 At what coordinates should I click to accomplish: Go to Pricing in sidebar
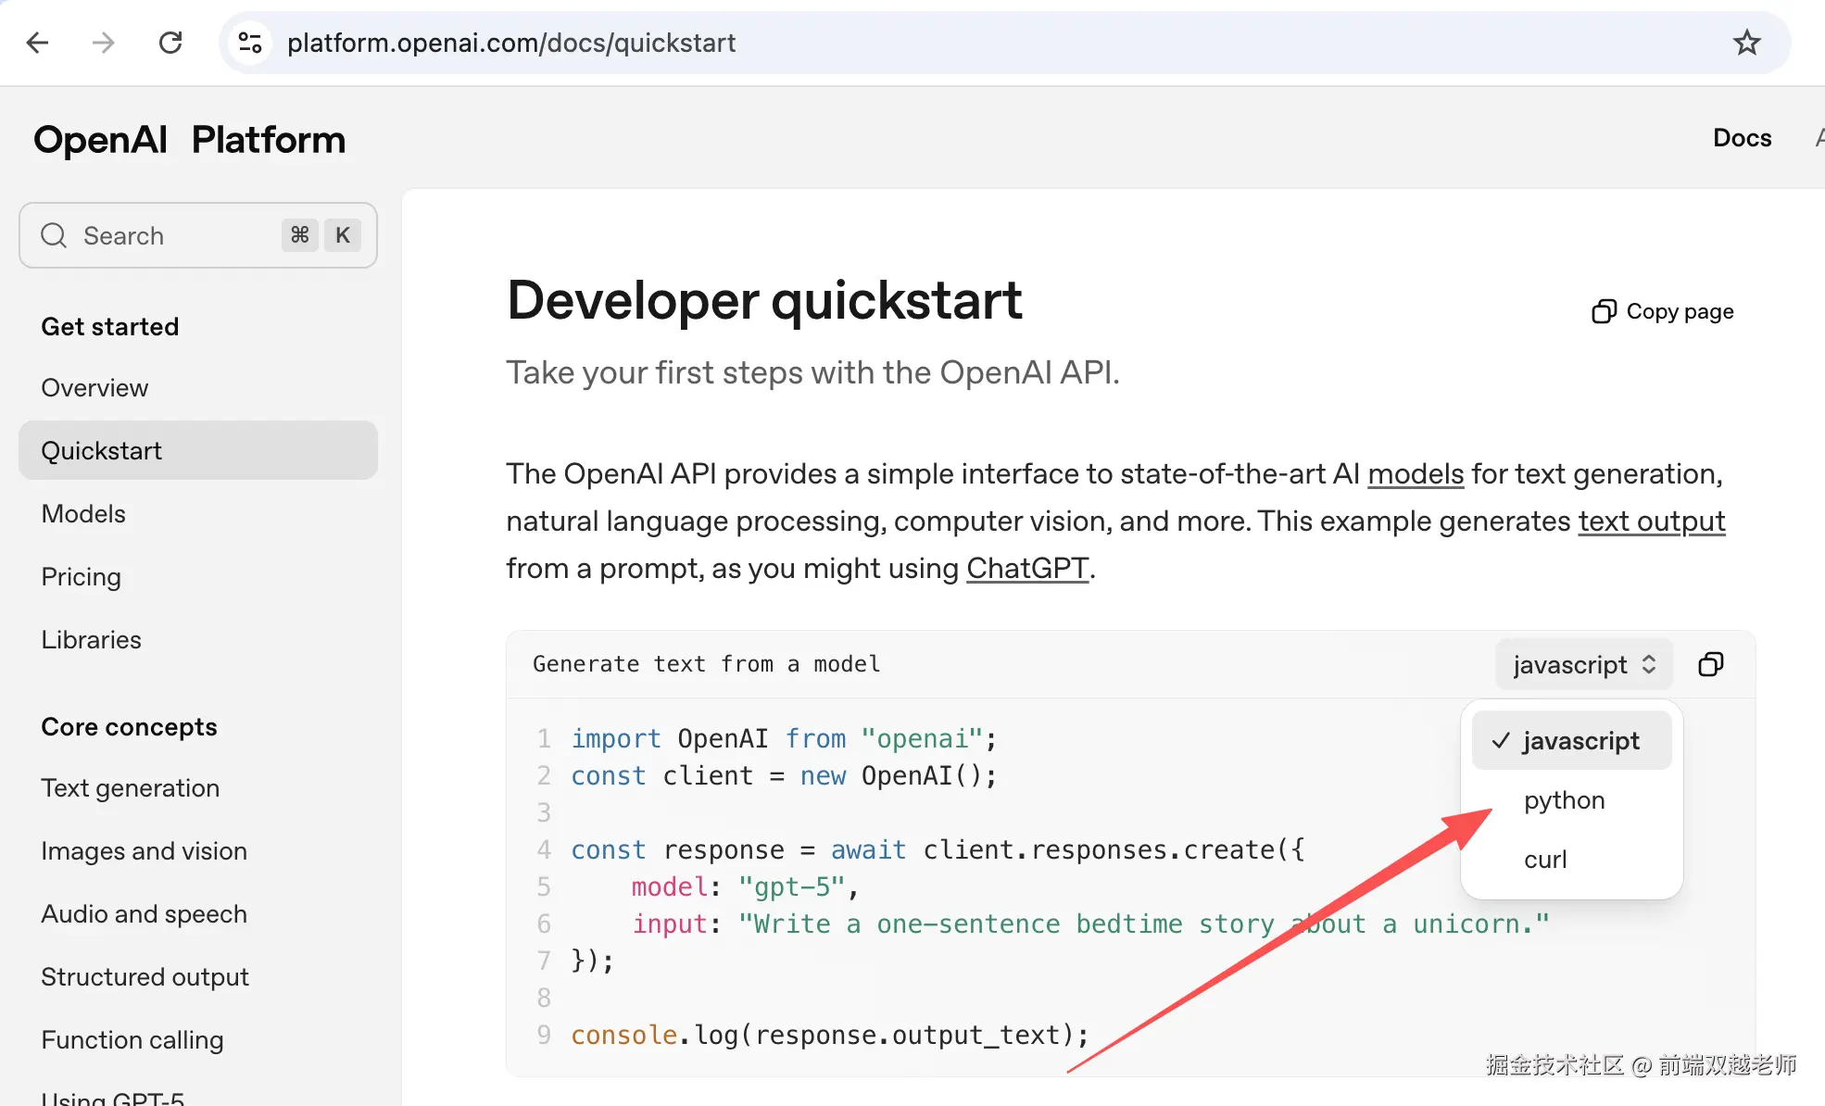tap(82, 577)
